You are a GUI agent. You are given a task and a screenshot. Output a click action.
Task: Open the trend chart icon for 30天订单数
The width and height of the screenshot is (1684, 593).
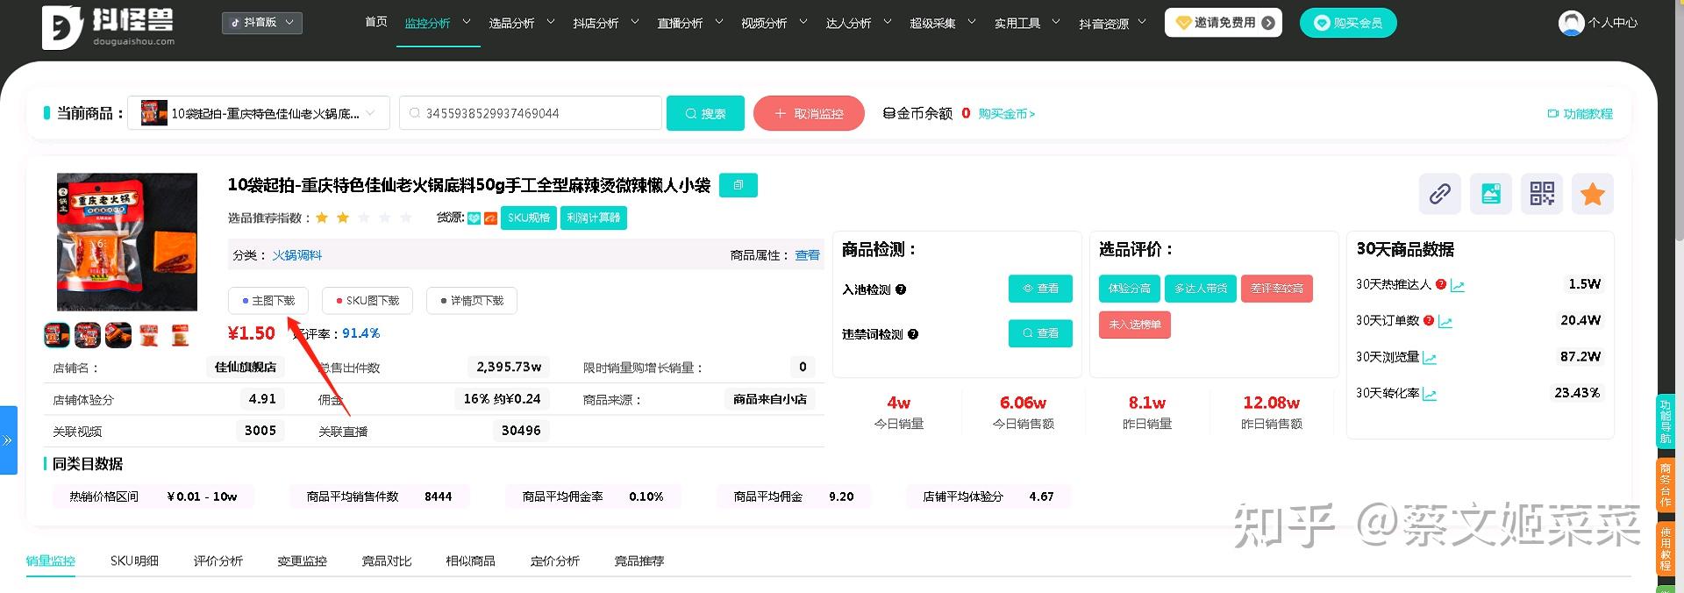pyautogui.click(x=1445, y=322)
